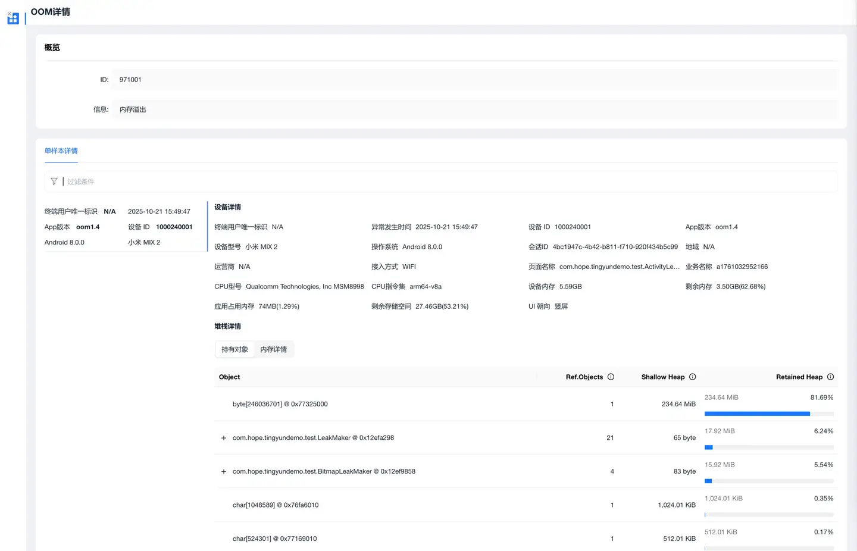Click the char[524301] object entry
The width and height of the screenshot is (857, 551).
point(274,539)
